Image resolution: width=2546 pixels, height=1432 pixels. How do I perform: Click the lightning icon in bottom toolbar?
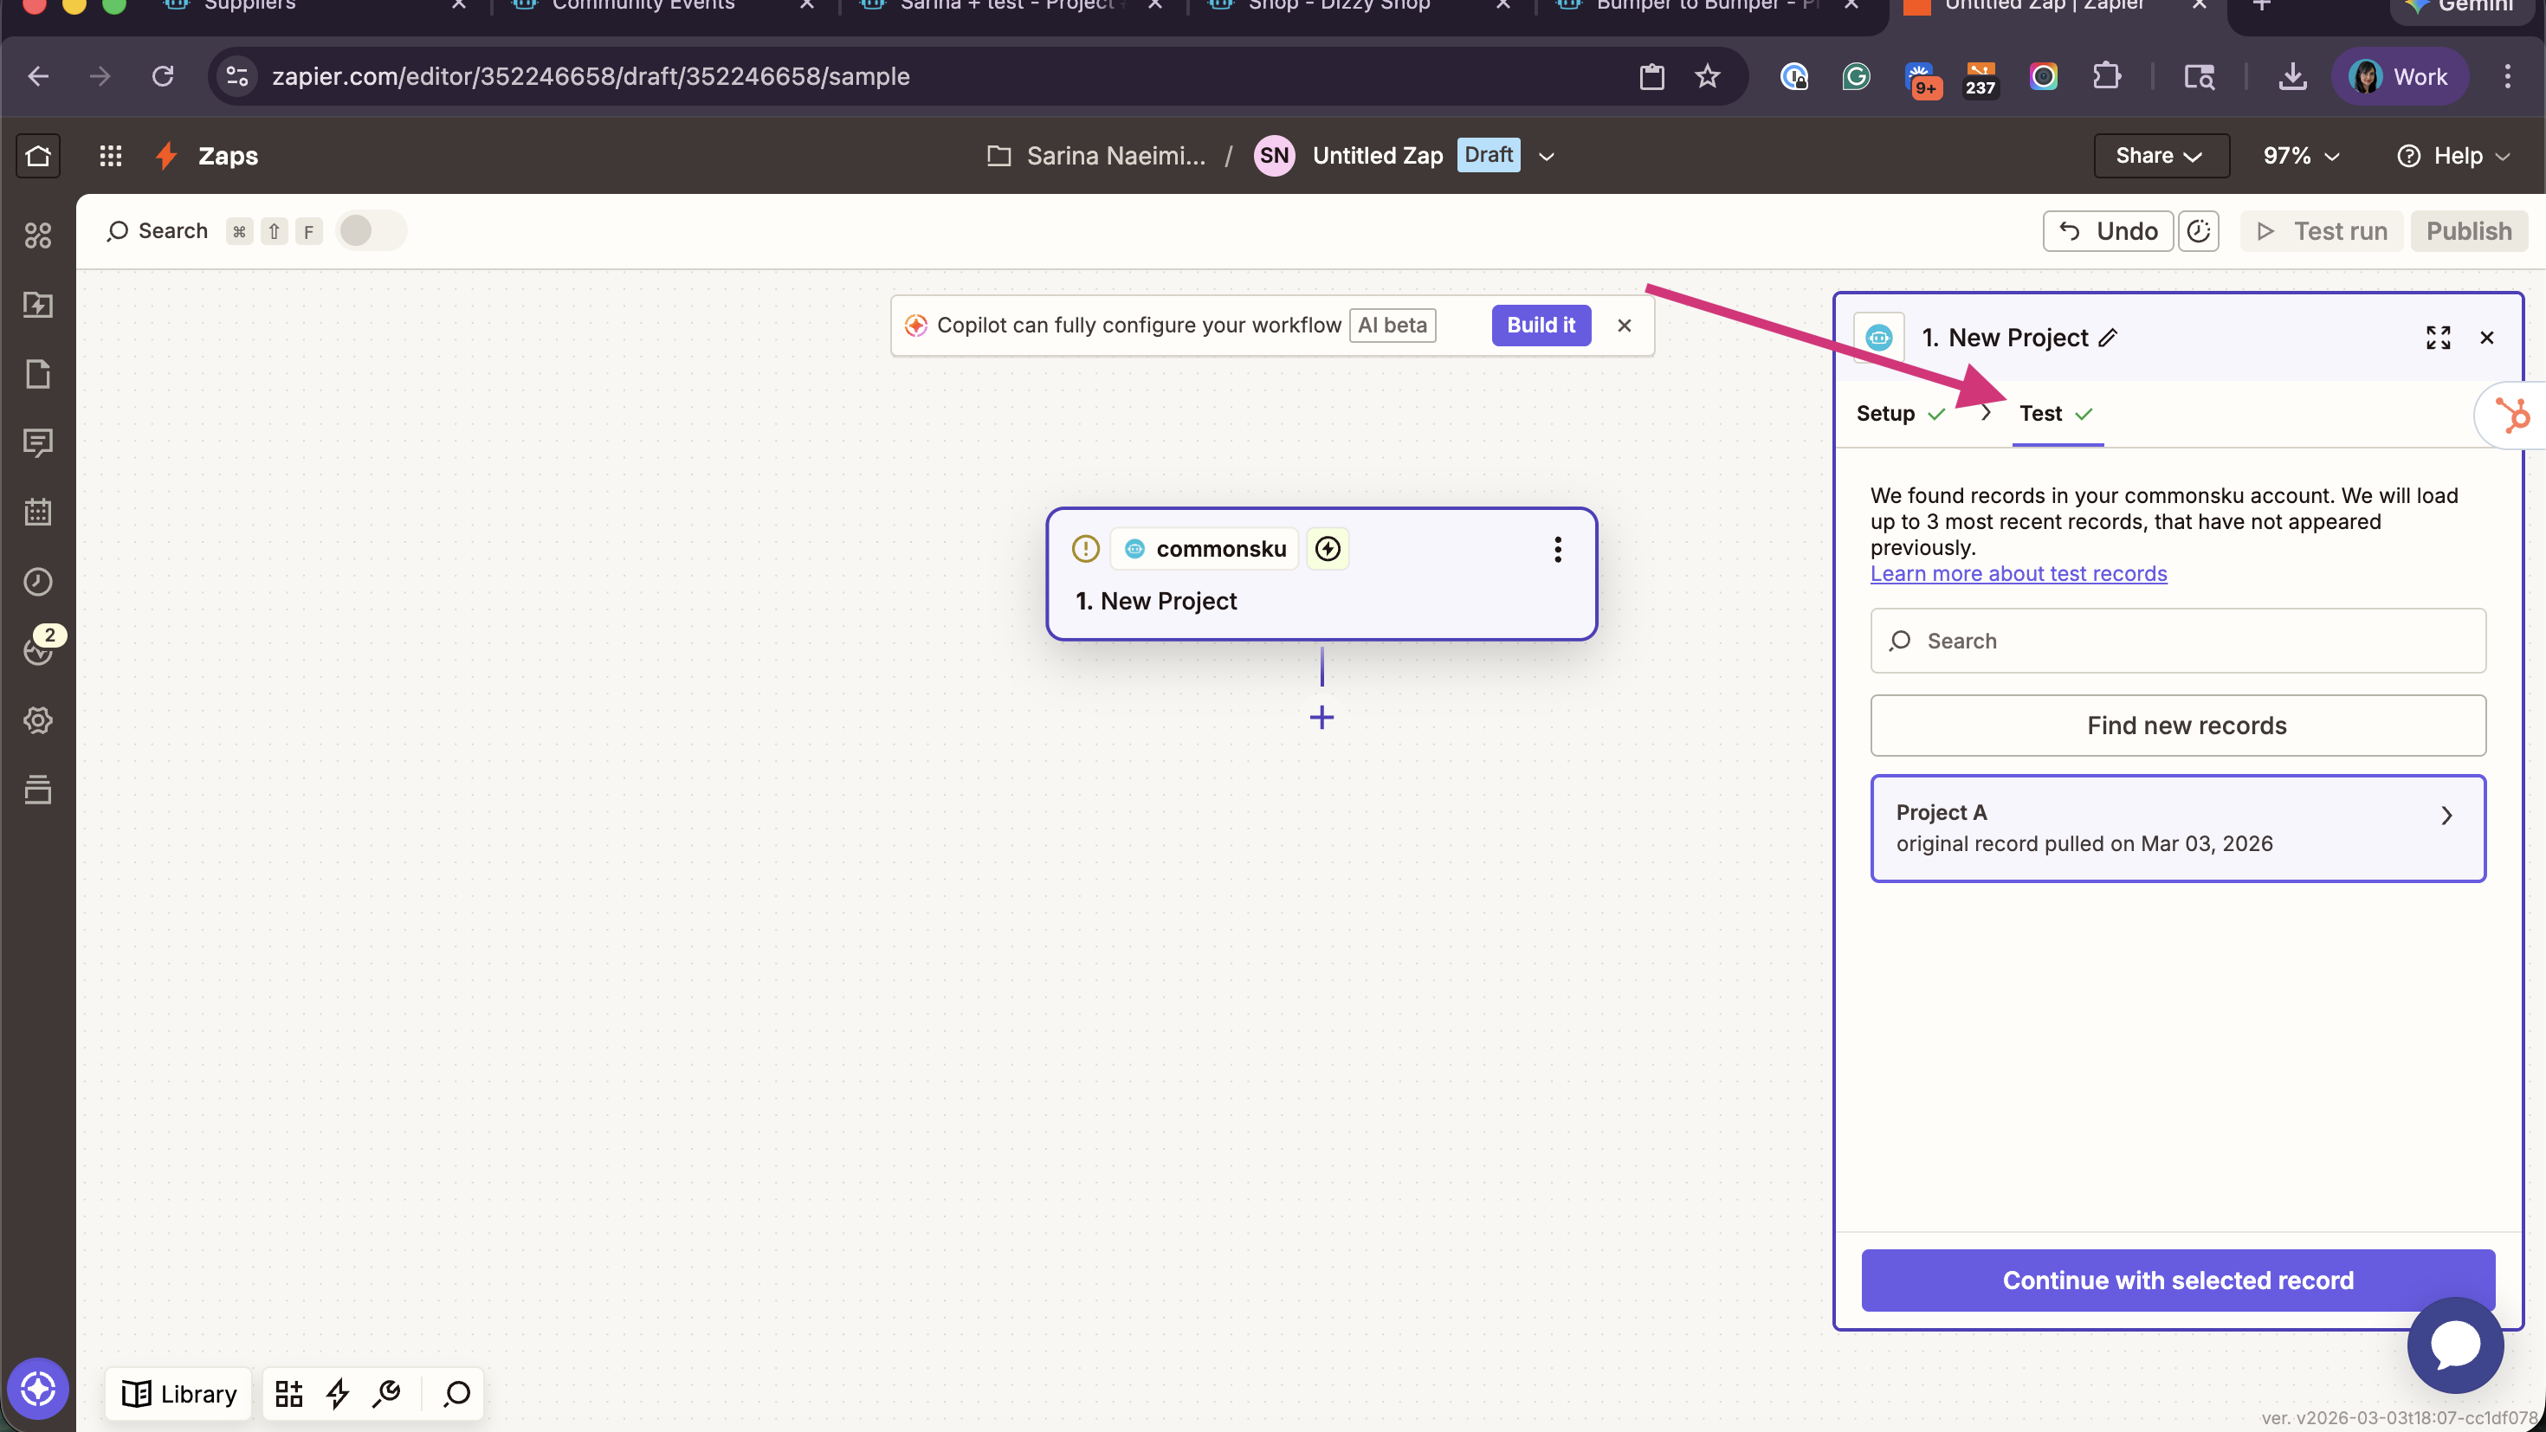point(338,1393)
